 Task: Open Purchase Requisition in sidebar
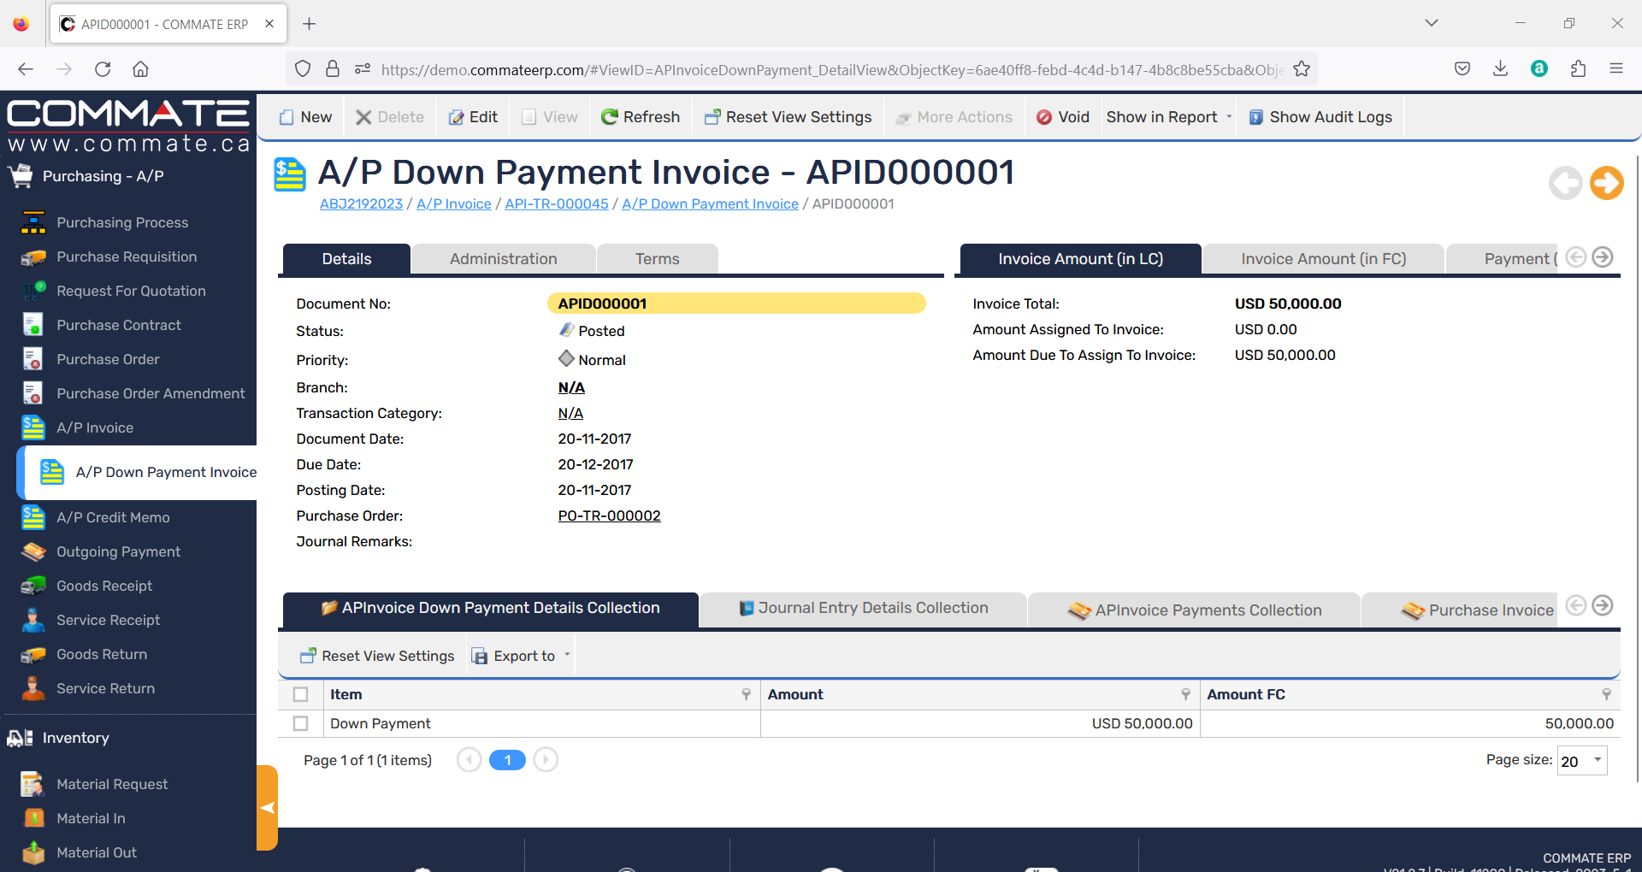[x=127, y=256]
